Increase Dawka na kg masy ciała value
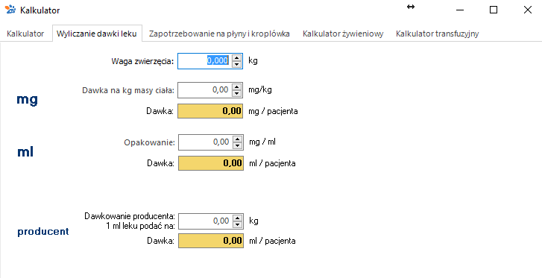 coord(236,86)
